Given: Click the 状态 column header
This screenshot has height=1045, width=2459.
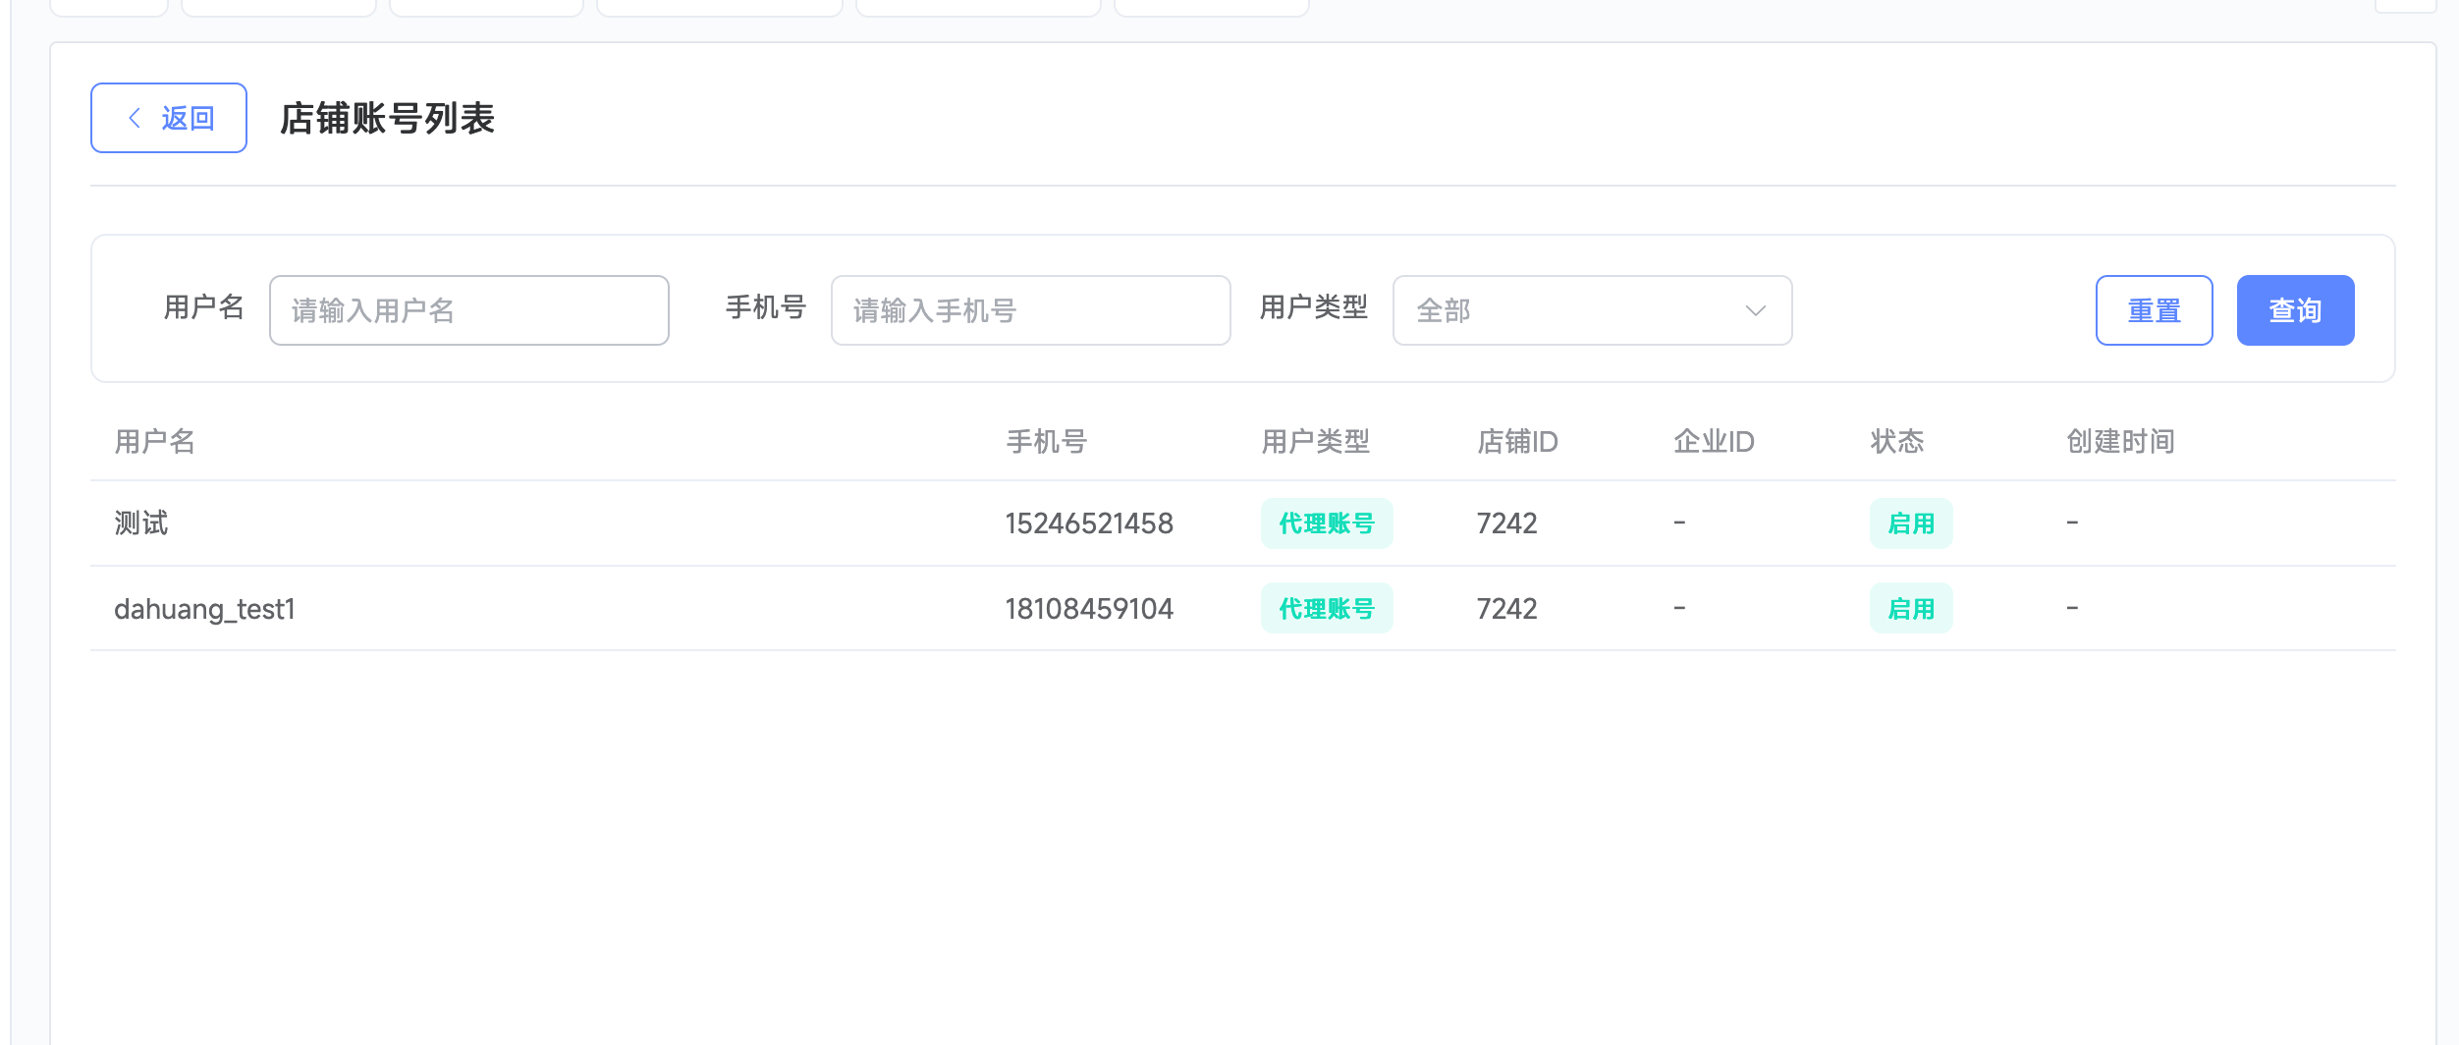Looking at the screenshot, I should (1896, 442).
